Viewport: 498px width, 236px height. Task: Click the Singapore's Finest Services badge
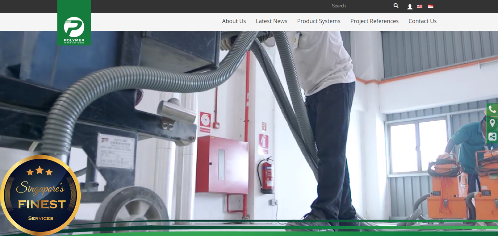click(x=40, y=195)
